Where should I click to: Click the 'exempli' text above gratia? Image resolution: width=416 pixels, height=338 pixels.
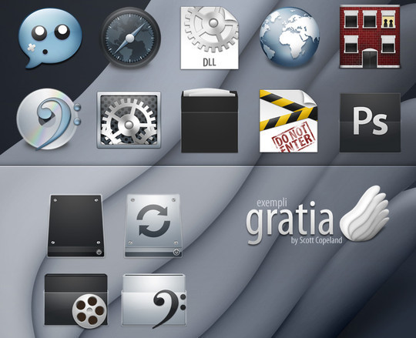coord(272,202)
